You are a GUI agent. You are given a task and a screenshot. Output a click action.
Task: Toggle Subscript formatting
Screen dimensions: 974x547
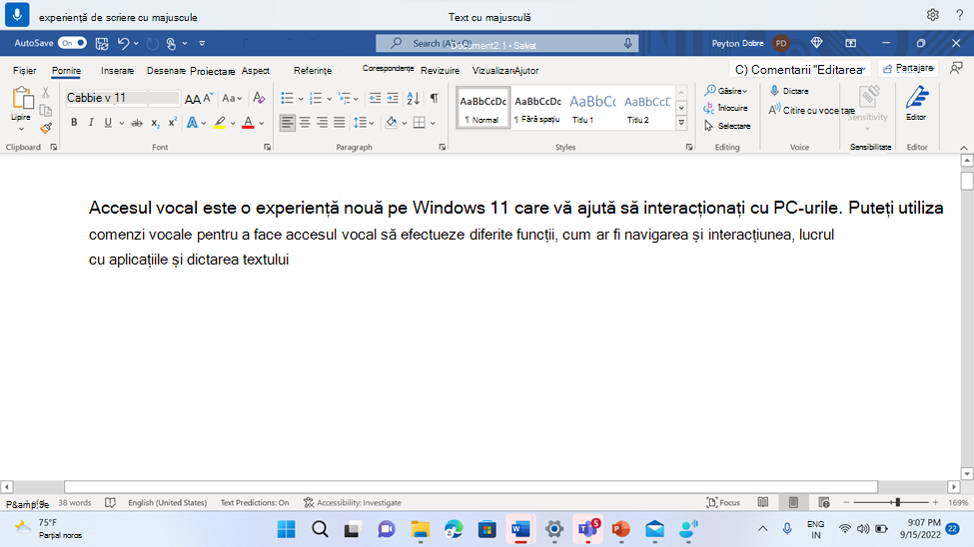(155, 123)
